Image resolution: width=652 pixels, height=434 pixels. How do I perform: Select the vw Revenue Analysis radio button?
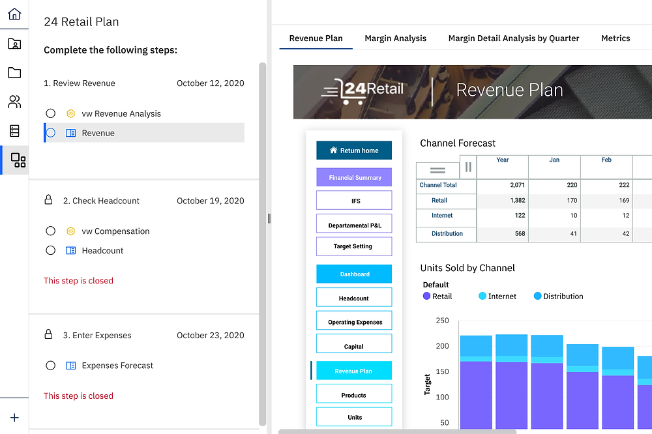point(51,113)
